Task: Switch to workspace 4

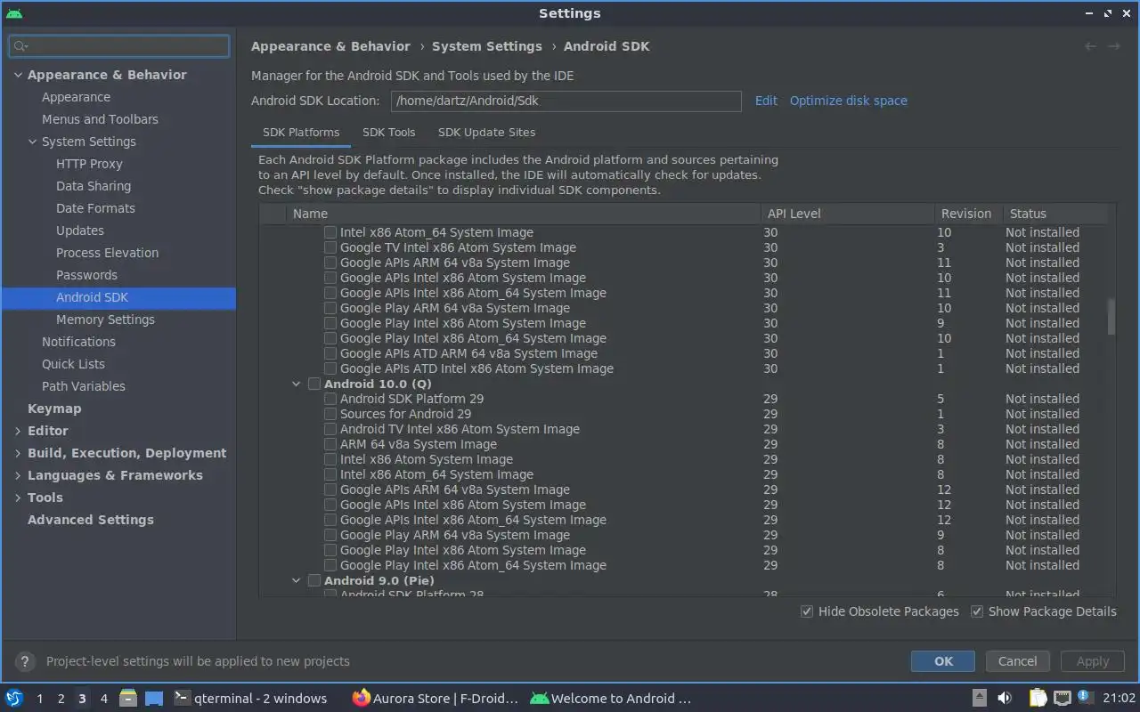Action: 103,699
